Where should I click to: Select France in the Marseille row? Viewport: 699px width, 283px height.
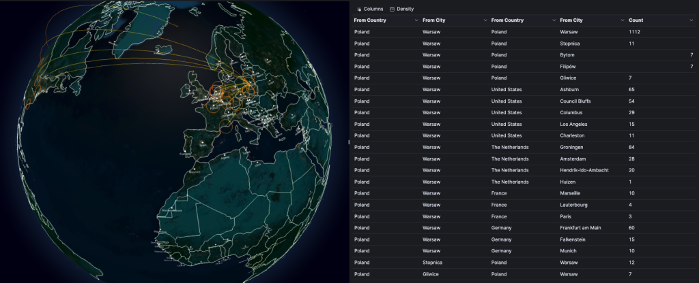click(x=499, y=193)
